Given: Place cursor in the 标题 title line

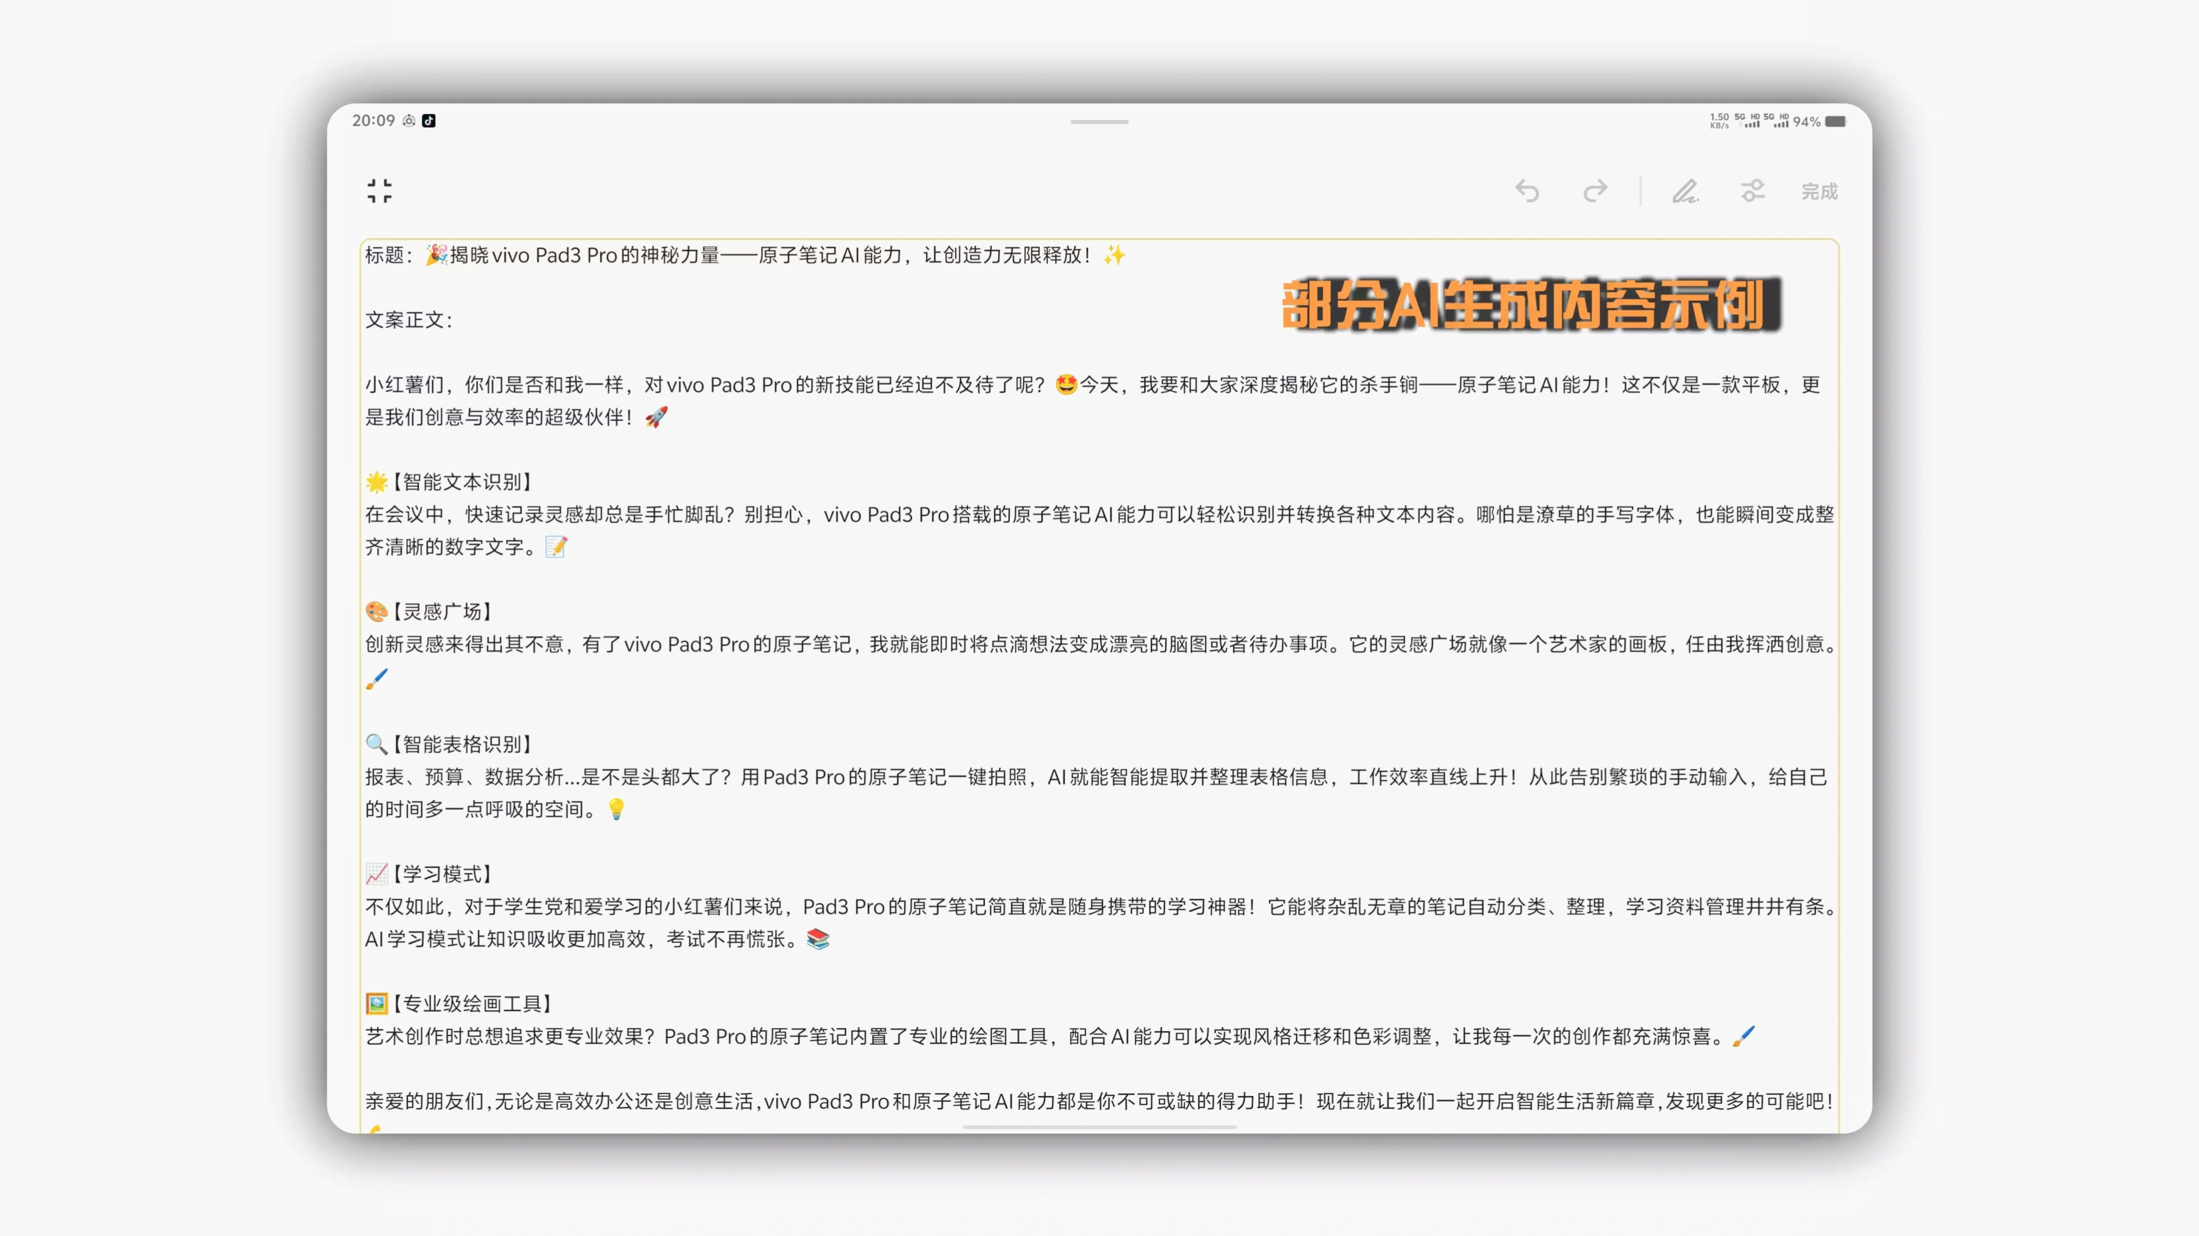Looking at the screenshot, I should (745, 255).
